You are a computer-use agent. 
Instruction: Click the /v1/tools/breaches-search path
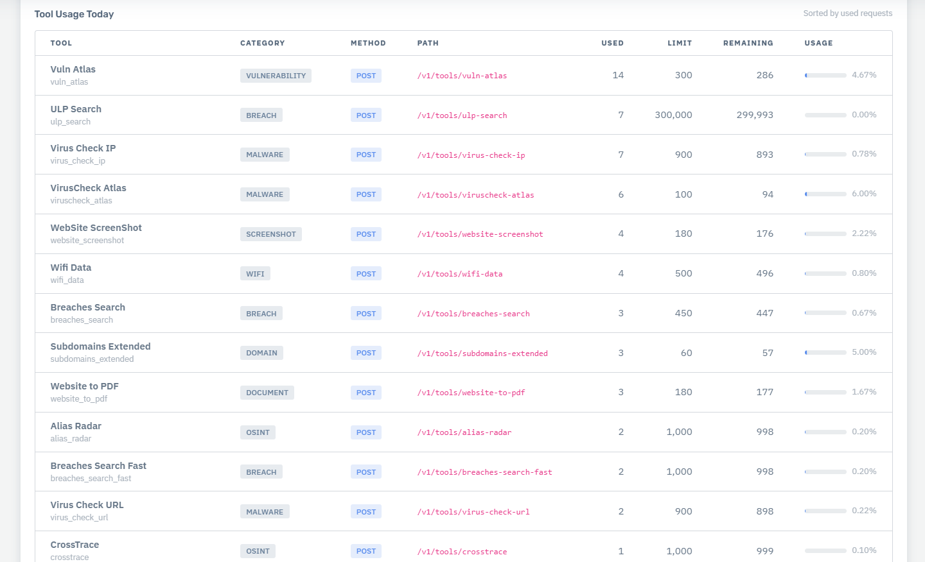[x=473, y=314]
